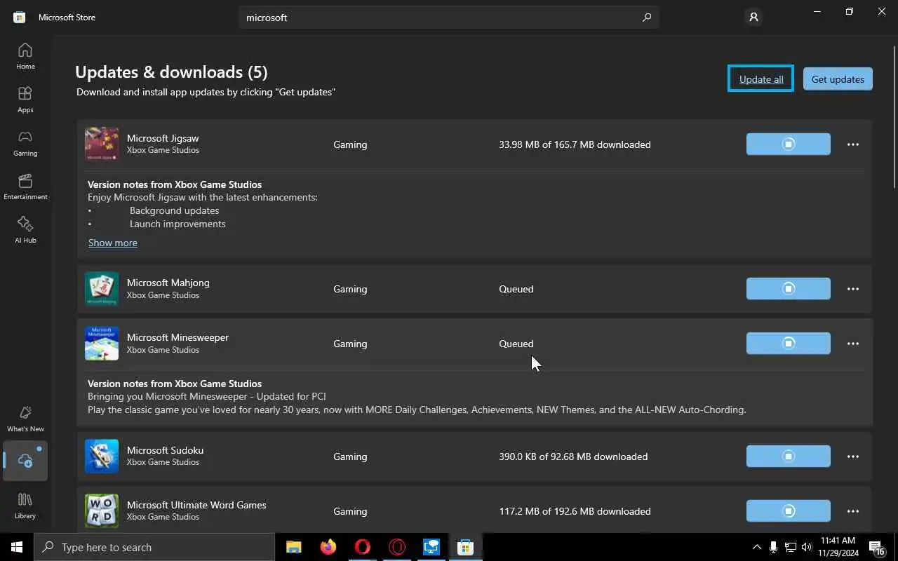This screenshot has height=561, width=898.
Task: Click the page vertical scrollbar
Action: coord(894,116)
